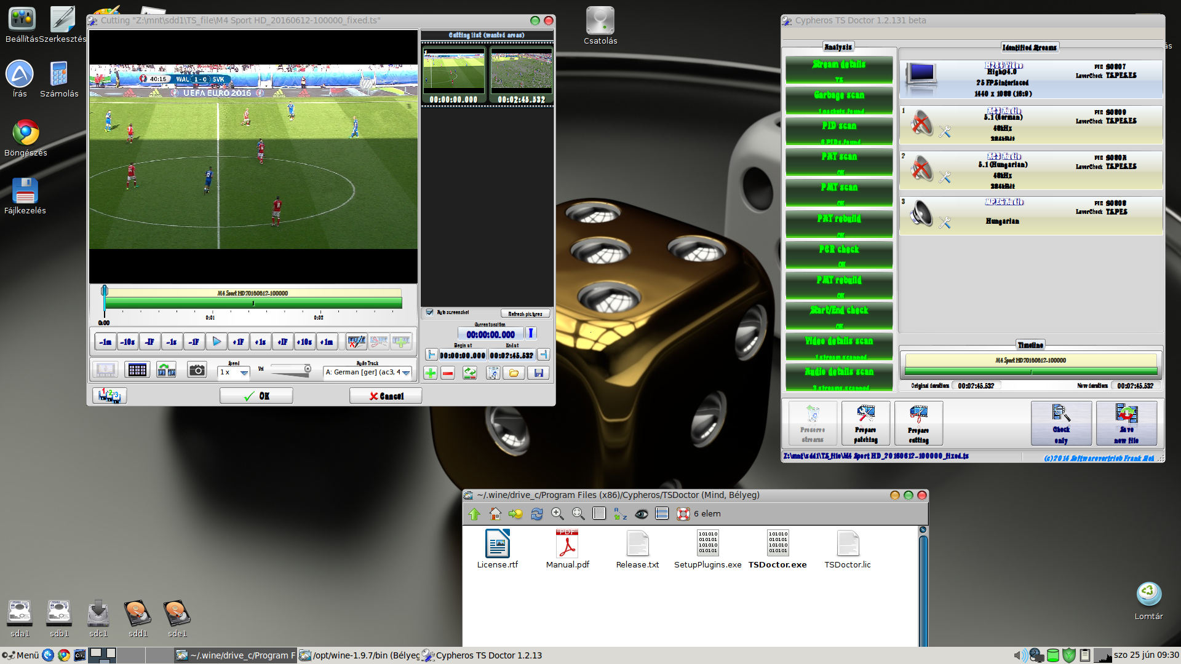Step forward one second with +1s

click(260, 342)
